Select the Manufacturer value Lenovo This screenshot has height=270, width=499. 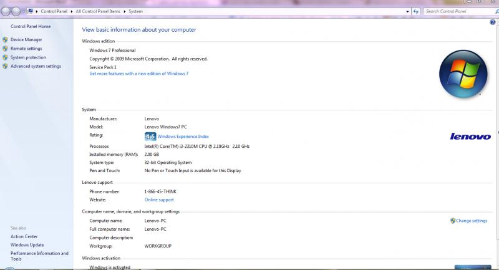[152, 118]
